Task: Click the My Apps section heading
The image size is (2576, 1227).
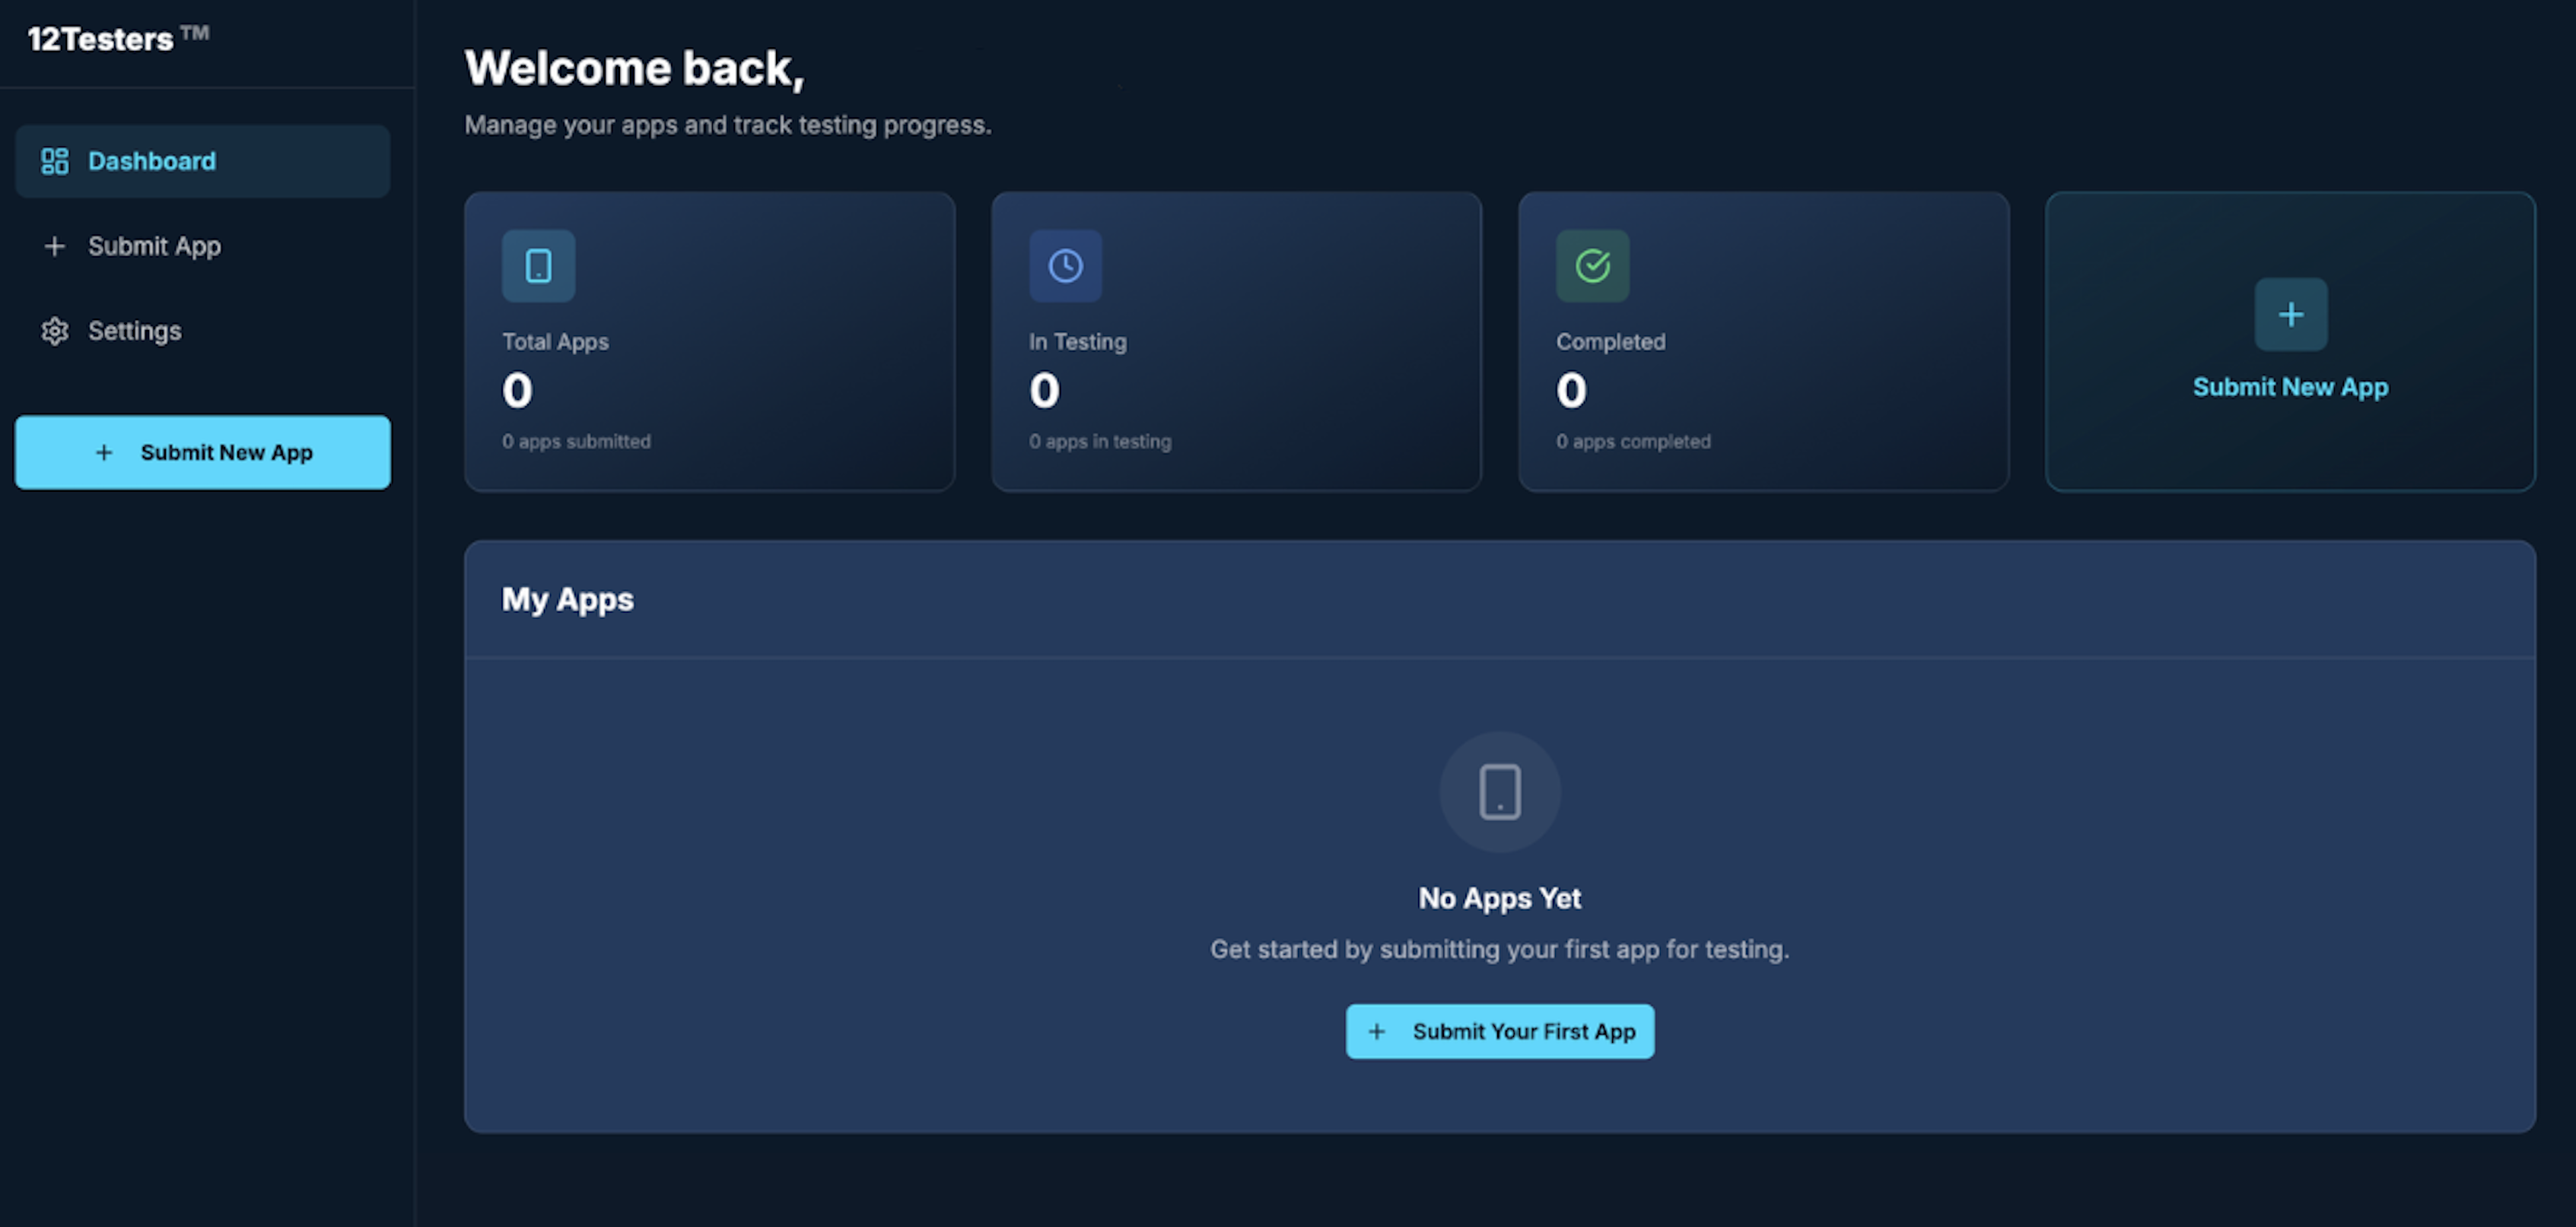Action: 567,600
